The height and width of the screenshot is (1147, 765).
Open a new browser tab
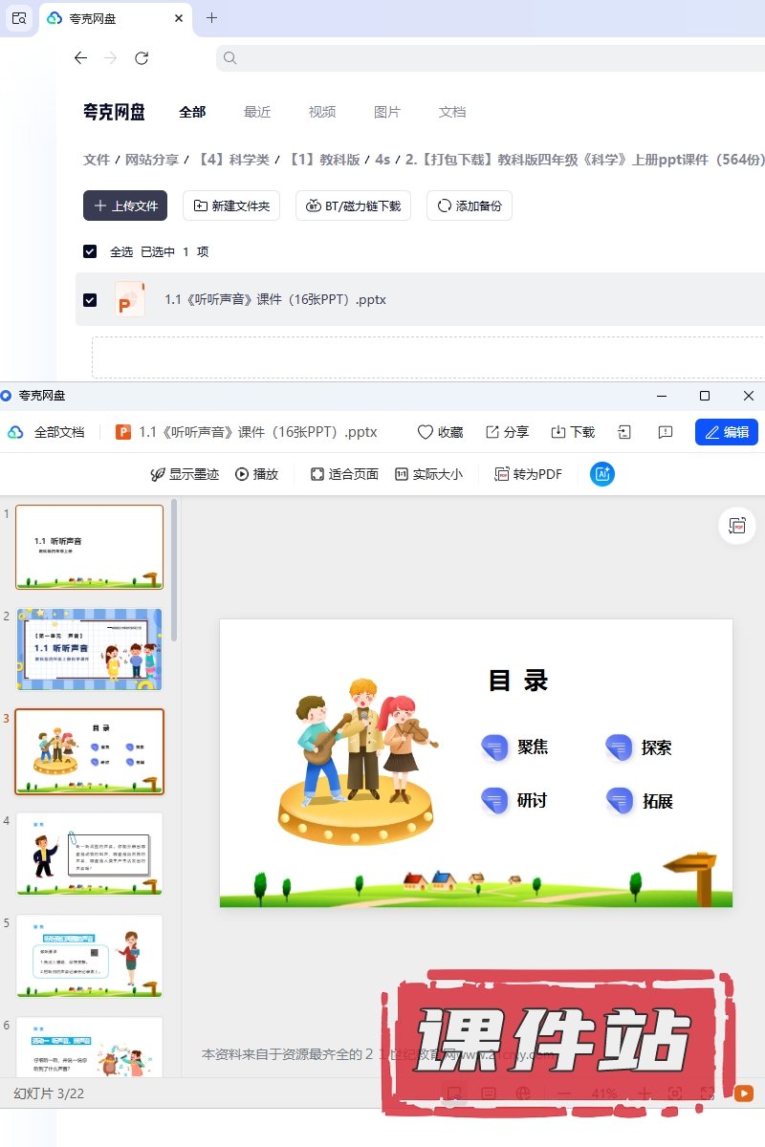[211, 18]
